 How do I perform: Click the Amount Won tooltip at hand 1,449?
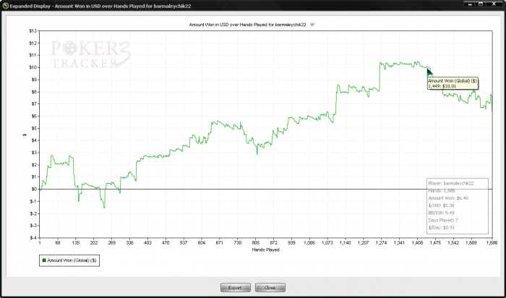(453, 83)
